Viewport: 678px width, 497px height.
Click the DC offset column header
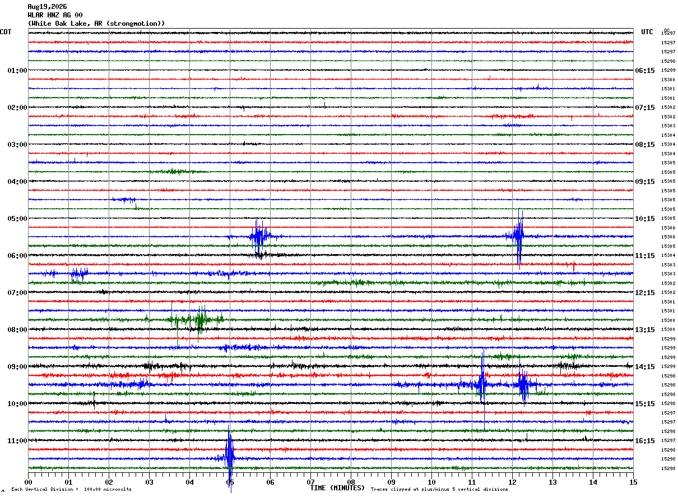[x=667, y=30]
